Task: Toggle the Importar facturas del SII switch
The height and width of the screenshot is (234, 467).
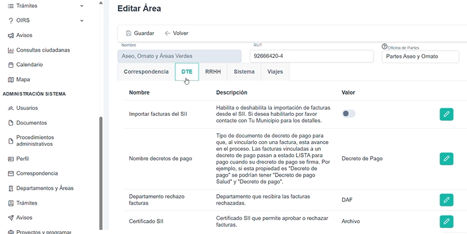Action: 349,114
